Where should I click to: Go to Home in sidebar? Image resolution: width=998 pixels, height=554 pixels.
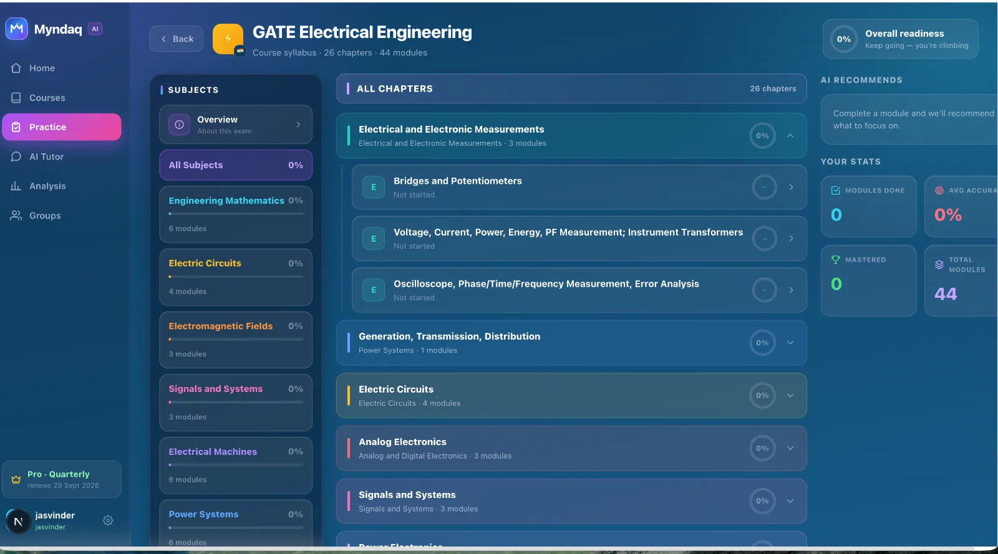pyautogui.click(x=61, y=68)
